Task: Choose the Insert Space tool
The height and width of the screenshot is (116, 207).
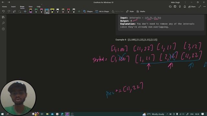Action: pyautogui.click(x=25, y=12)
